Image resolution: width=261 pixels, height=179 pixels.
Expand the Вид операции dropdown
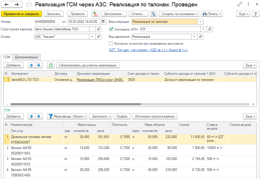click(200, 22)
